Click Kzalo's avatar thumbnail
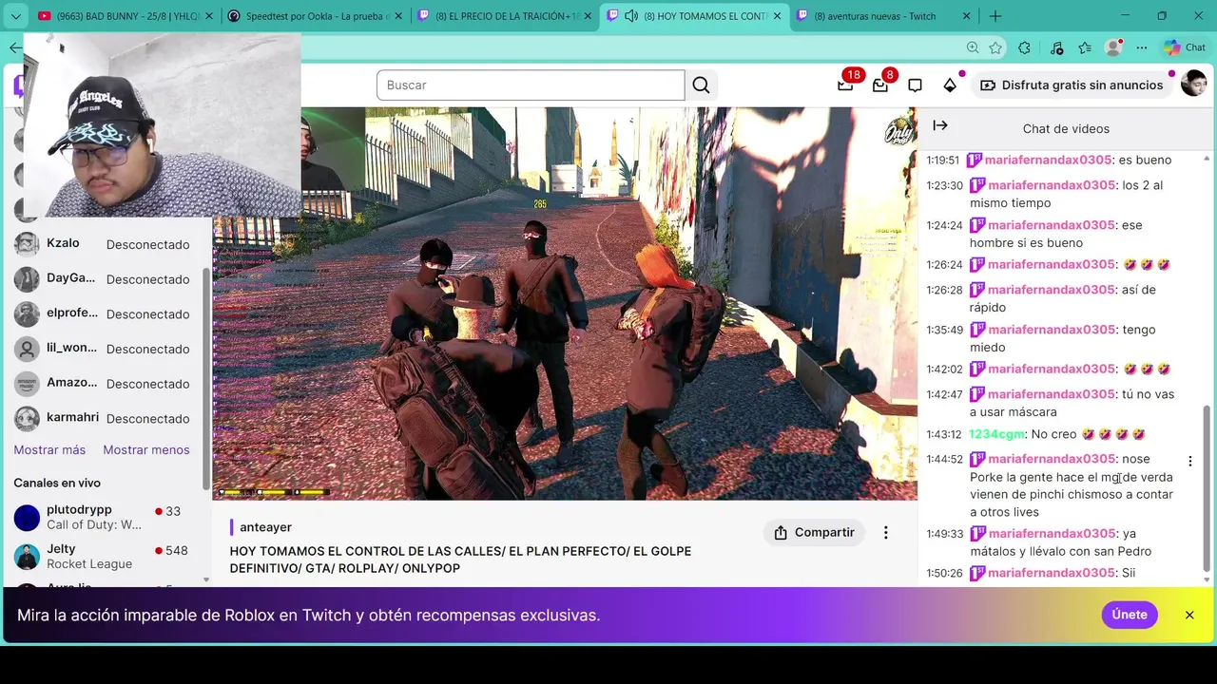The width and height of the screenshot is (1217, 684). (28, 244)
